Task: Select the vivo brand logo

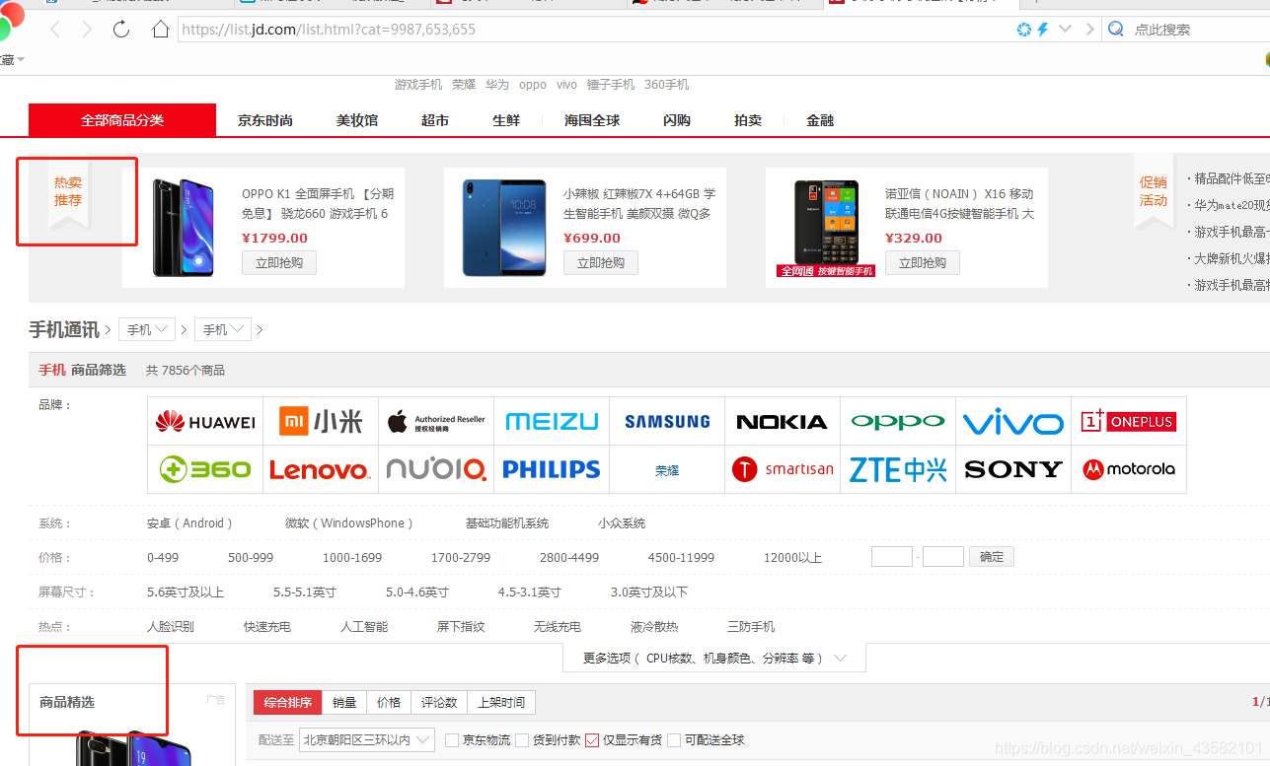Action: coord(1013,422)
